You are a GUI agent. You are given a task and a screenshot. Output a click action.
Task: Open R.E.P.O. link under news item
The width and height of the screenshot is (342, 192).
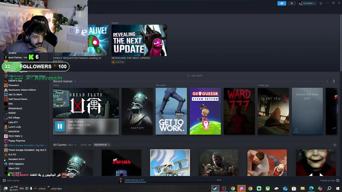click(x=118, y=62)
